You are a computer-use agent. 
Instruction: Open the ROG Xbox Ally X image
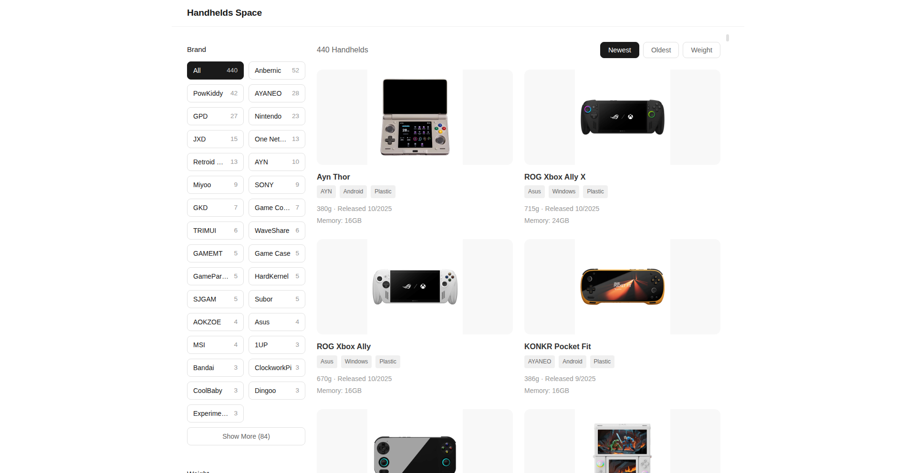point(622,117)
